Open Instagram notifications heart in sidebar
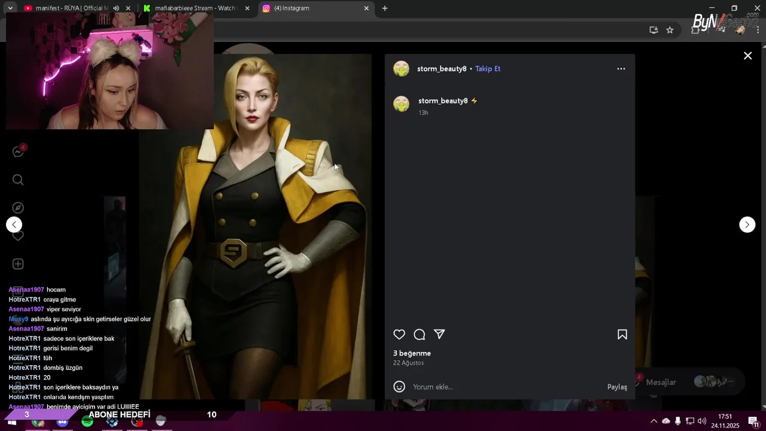This screenshot has width=766, height=431. (x=18, y=236)
